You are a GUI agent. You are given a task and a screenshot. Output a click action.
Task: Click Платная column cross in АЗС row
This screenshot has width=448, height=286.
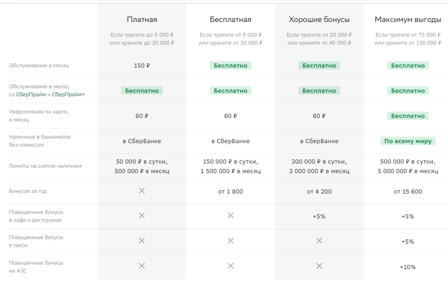pos(142,266)
